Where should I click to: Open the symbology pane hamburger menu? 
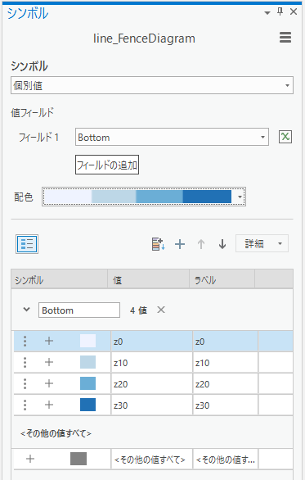click(x=285, y=38)
